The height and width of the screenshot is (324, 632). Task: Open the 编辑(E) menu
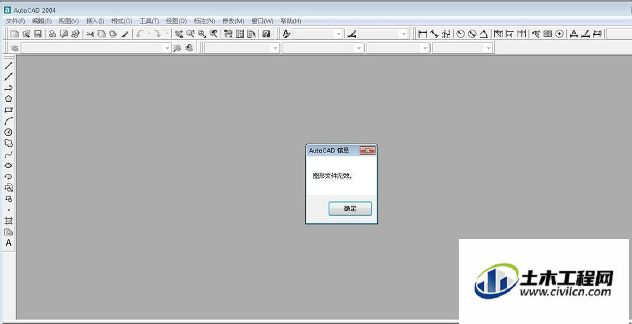point(42,21)
